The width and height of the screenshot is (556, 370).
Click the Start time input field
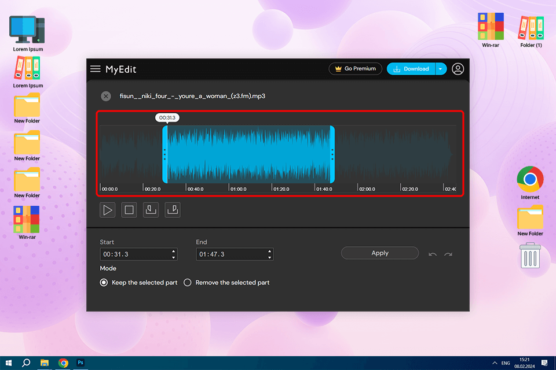[x=134, y=254]
